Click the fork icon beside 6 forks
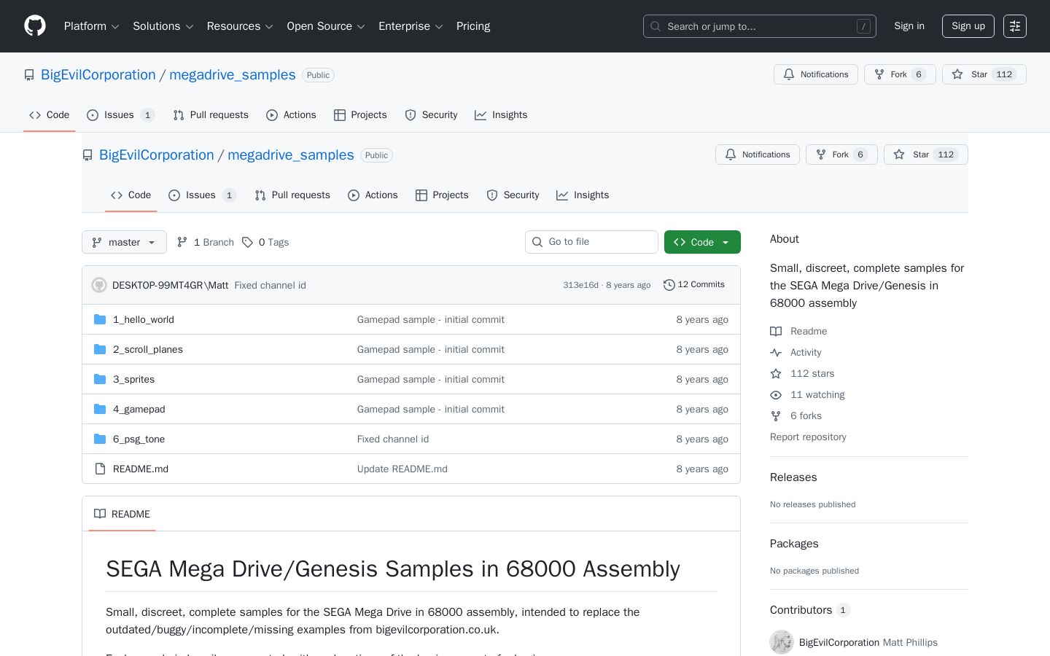 pyautogui.click(x=776, y=415)
